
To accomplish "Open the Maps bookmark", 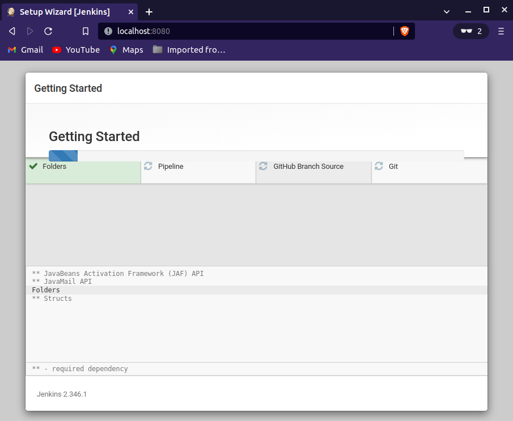I will (x=126, y=50).
